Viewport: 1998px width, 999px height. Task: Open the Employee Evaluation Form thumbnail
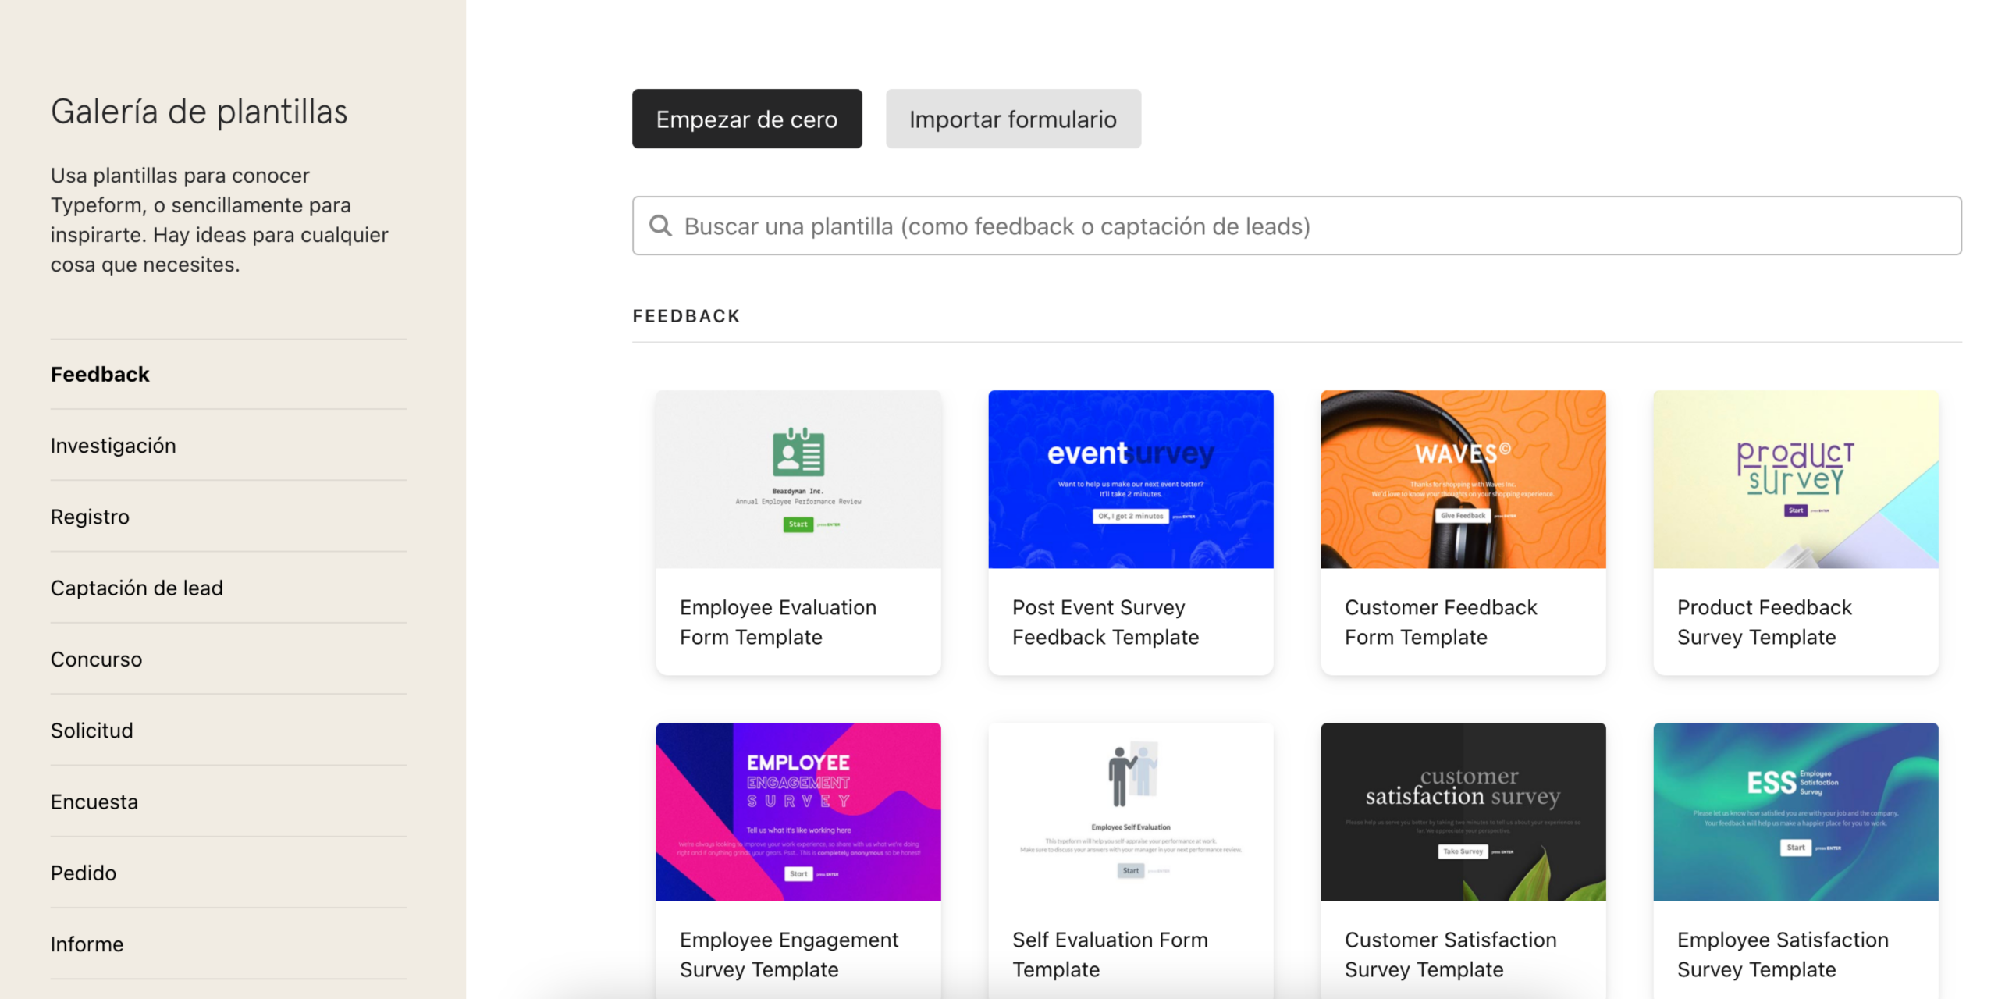point(798,478)
